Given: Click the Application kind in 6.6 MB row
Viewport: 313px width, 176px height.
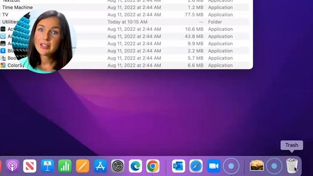Looking at the screenshot, I should pyautogui.click(x=221, y=65).
